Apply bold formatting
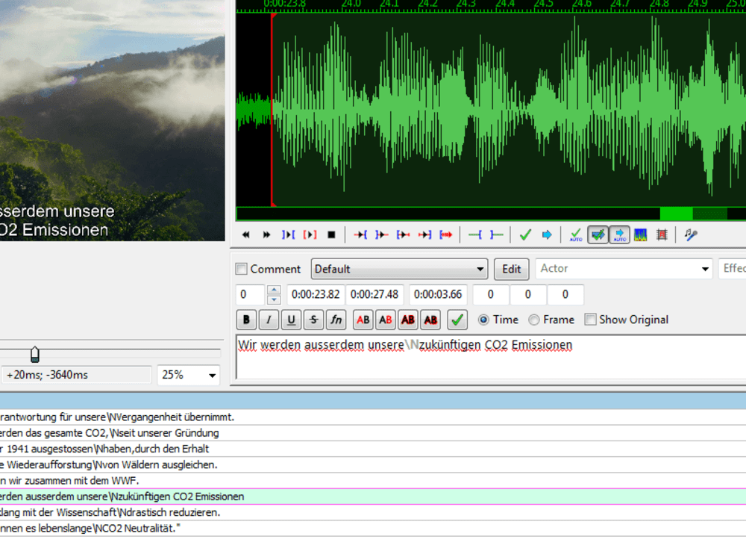This screenshot has height=560, width=746. click(x=246, y=320)
